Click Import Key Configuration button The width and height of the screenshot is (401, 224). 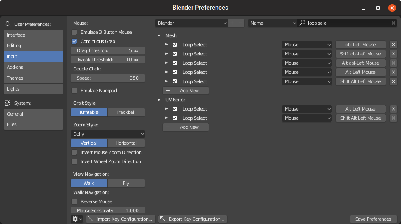click(x=121, y=219)
